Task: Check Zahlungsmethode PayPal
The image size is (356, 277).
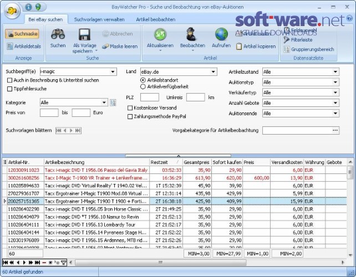Action: [x=130, y=116]
